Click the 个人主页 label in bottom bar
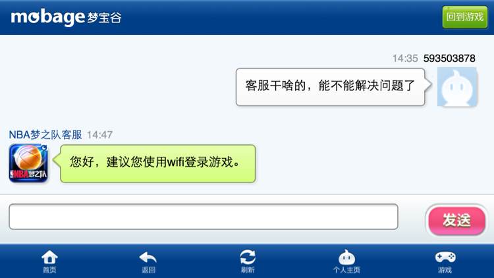 [346, 270]
